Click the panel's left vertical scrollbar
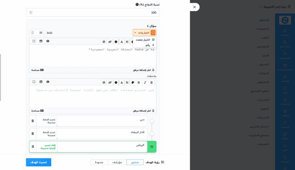Image resolution: width=295 pixels, height=170 pixels. (x=1, y=78)
